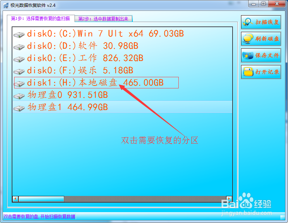Image resolution: width=288 pixels, height=223 pixels.
Task: Select disk1 (H:) 本地磁盘 465.00GB entry
Action: 122,83
